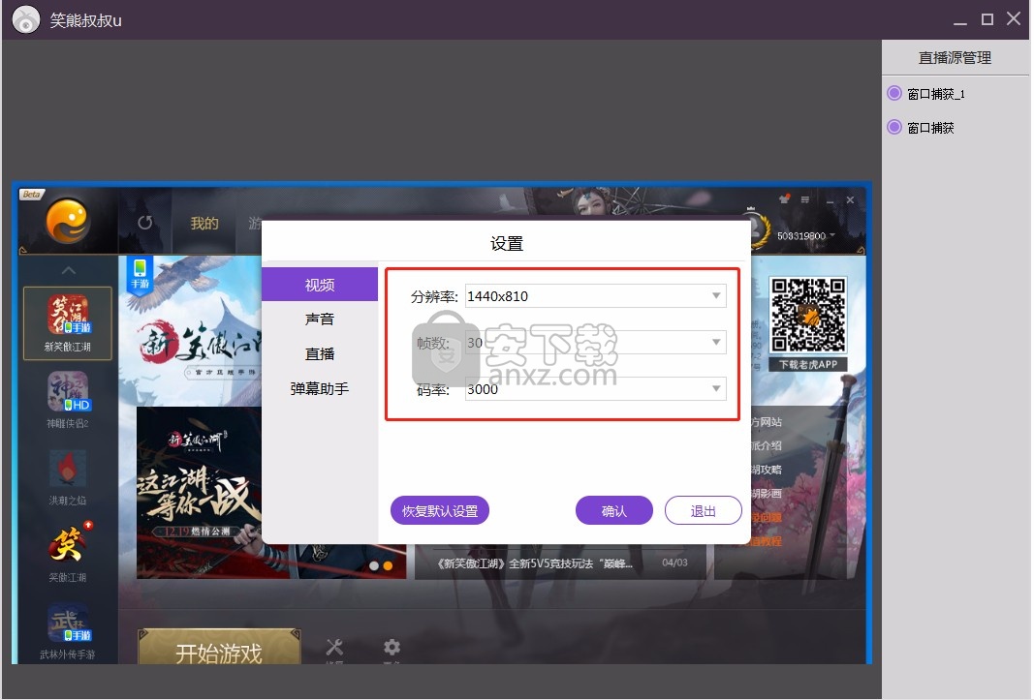
Task: Click the gear settings icon in launcher
Action: coord(392,648)
